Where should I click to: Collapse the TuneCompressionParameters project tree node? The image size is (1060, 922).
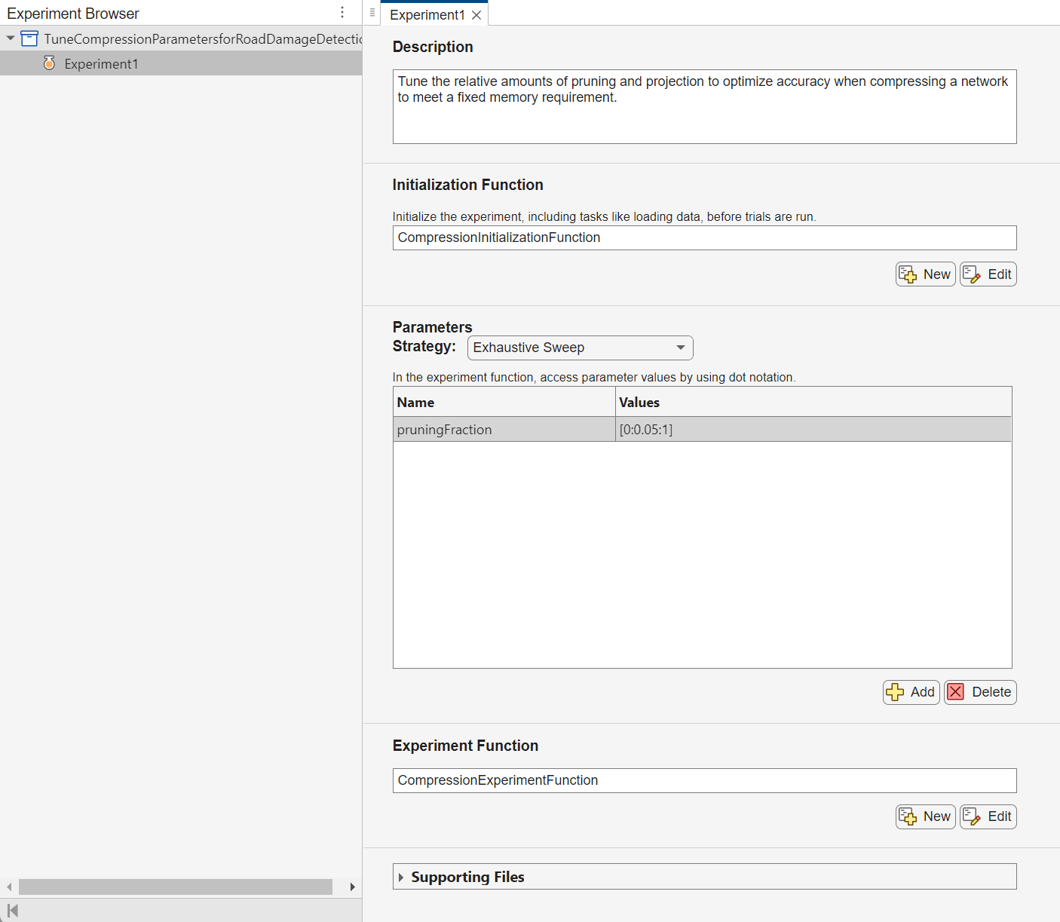click(11, 38)
